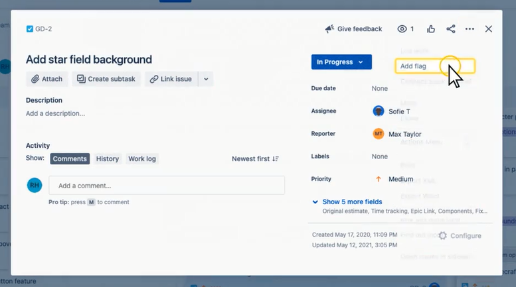The image size is (516, 287).
Task: Click the Attach button
Action: coord(46,79)
